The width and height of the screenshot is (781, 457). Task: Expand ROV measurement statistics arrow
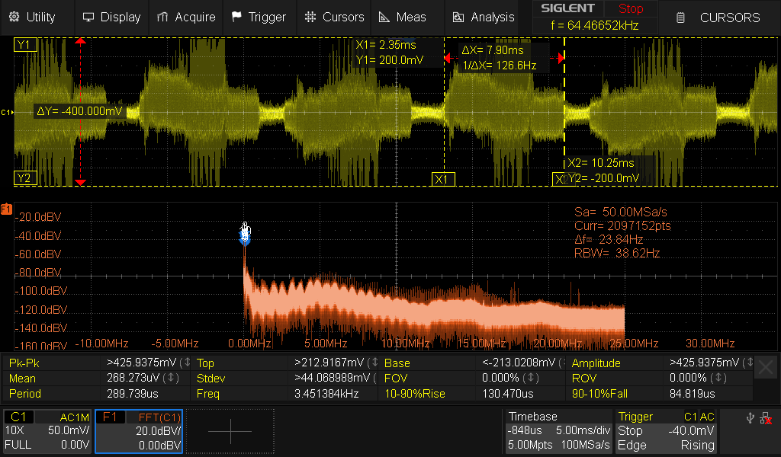[x=718, y=378]
